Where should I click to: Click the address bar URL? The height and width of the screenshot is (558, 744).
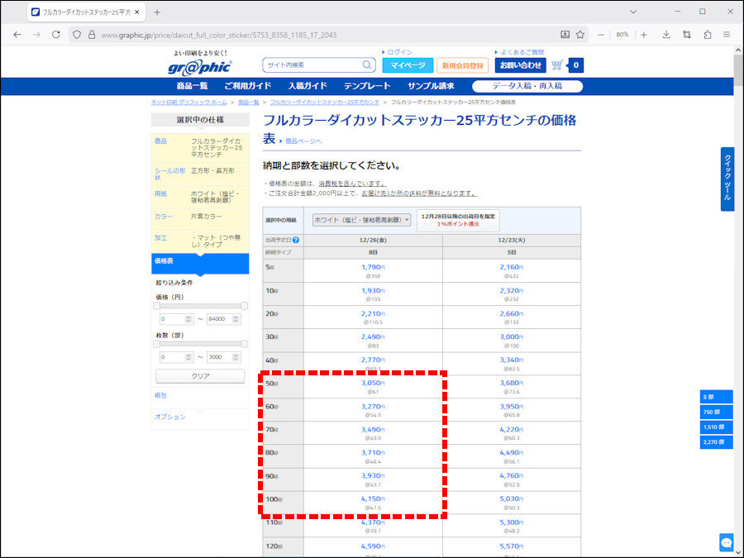pos(219,35)
